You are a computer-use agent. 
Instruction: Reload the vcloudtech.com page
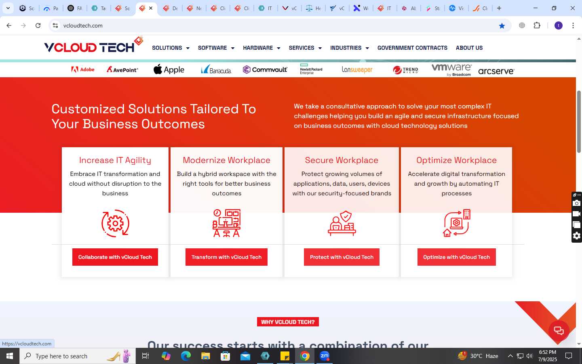(x=38, y=25)
